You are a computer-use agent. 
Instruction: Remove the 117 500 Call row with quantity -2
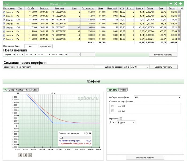pos(179,27)
